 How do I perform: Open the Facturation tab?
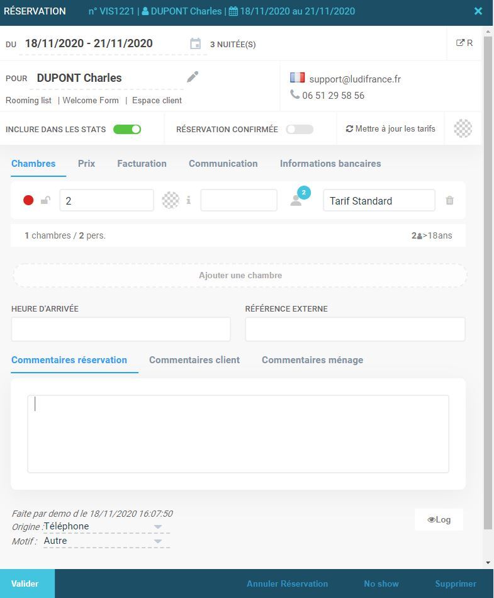[x=142, y=164]
